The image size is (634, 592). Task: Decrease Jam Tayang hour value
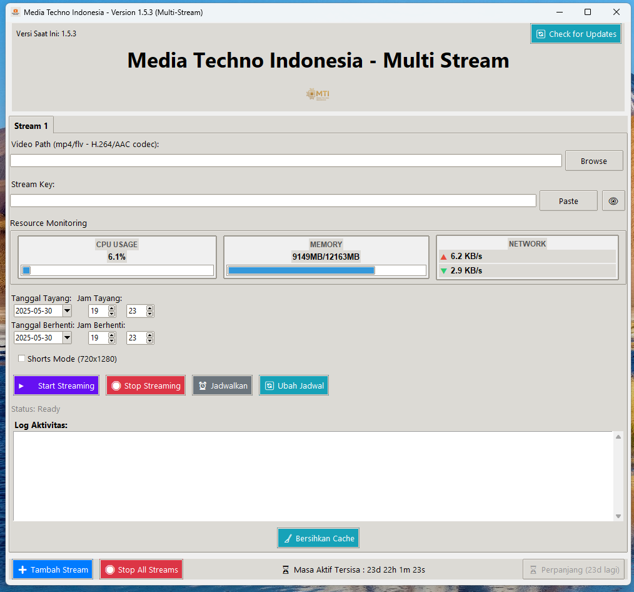[111, 314]
